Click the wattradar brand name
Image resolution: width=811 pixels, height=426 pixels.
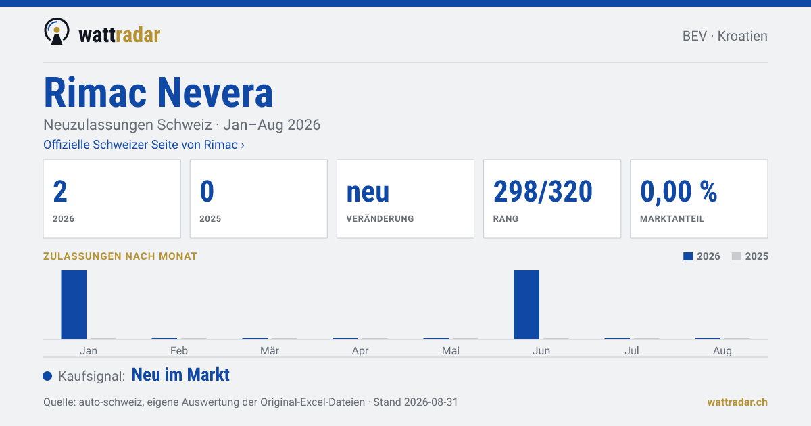pyautogui.click(x=119, y=34)
